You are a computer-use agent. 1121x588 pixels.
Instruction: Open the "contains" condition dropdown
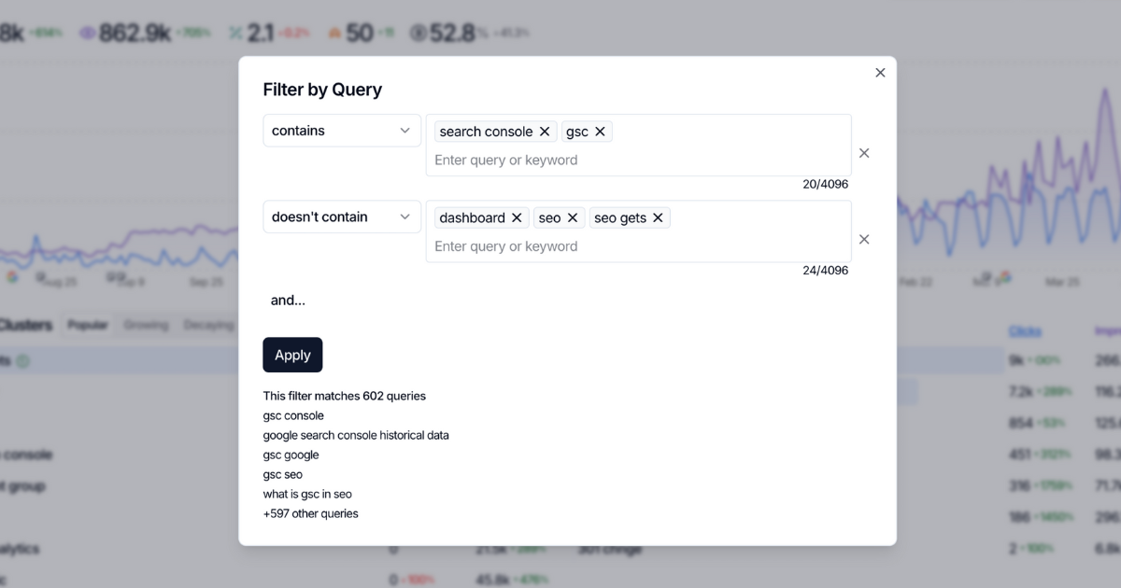[x=341, y=131]
